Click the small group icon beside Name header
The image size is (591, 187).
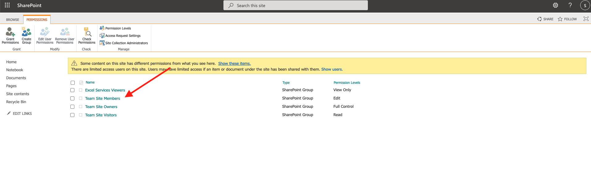coord(81,83)
